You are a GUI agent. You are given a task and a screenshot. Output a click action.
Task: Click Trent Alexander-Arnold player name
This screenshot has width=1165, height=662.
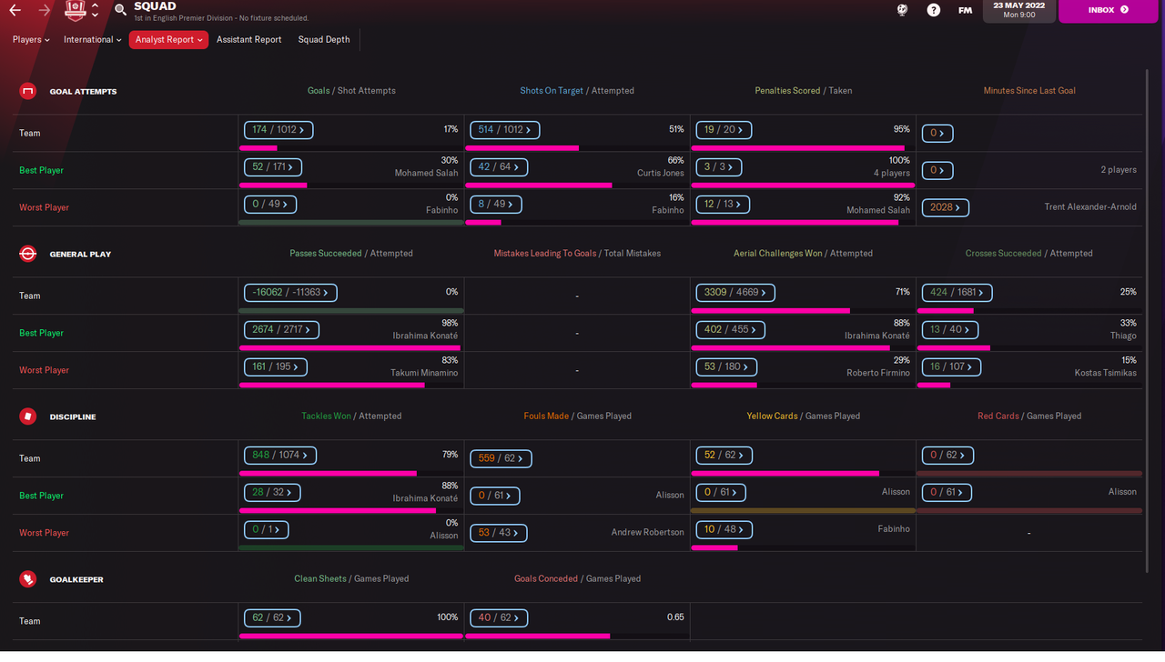click(x=1090, y=207)
